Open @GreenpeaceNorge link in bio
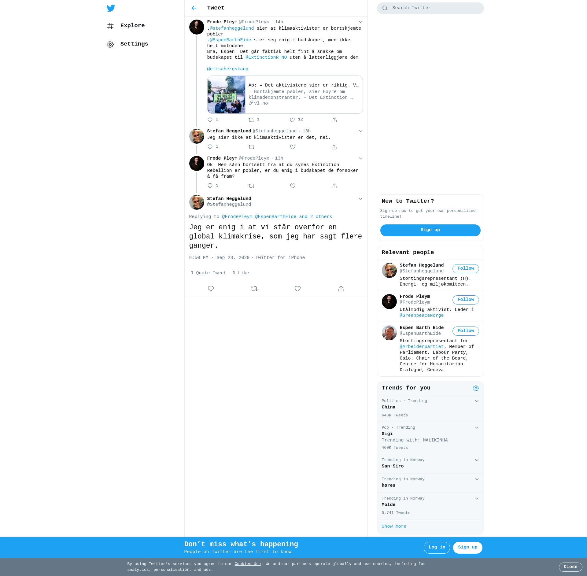 (422, 316)
